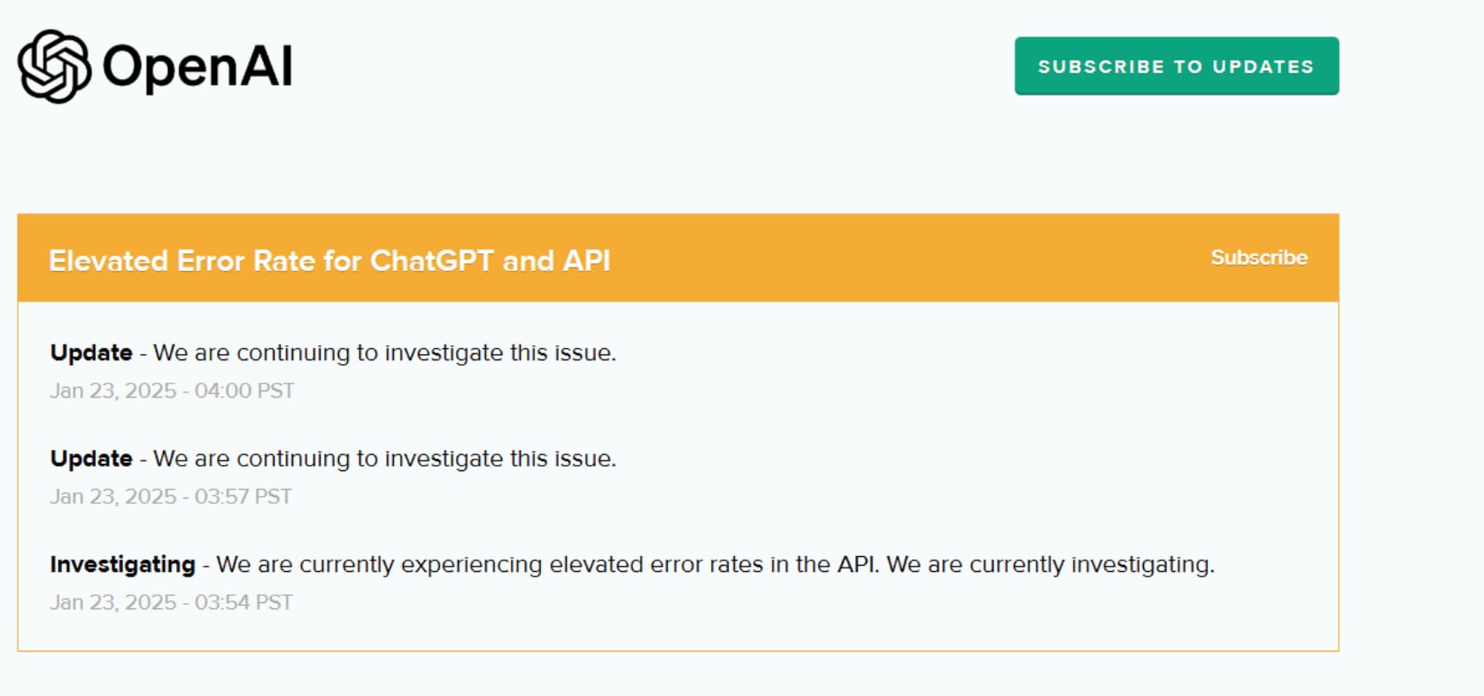Click timestamp Jan 23, 2025 - 03:57 PST
Viewport: 1484px width, 696px height.
(171, 497)
